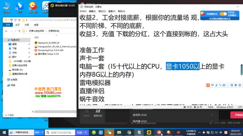Click 搜索一下 button in taskbar
243x136 pixels.
coord(39,133)
